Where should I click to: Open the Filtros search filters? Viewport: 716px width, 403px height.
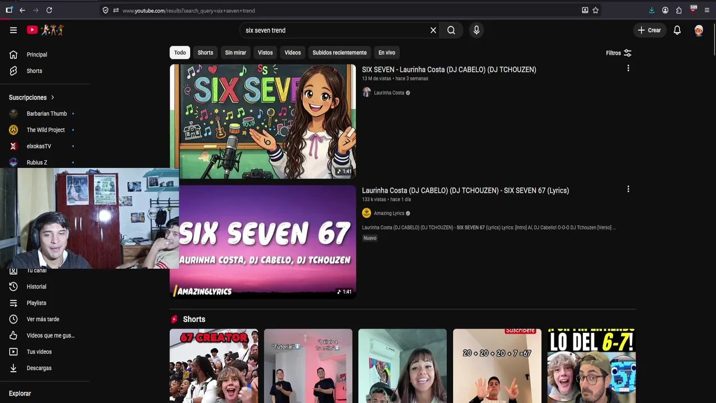click(619, 53)
